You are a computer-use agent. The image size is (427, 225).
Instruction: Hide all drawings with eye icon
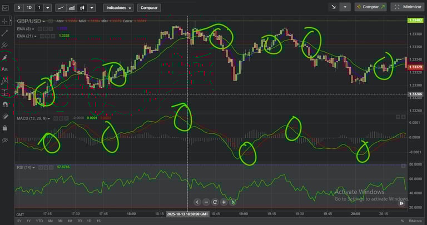[4, 141]
